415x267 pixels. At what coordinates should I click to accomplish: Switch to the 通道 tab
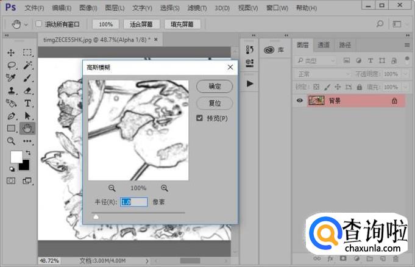point(324,45)
